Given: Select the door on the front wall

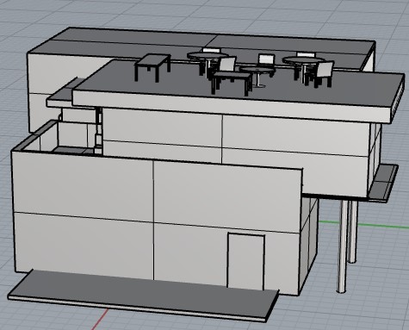Looking at the screenshot, I should coord(246,262).
